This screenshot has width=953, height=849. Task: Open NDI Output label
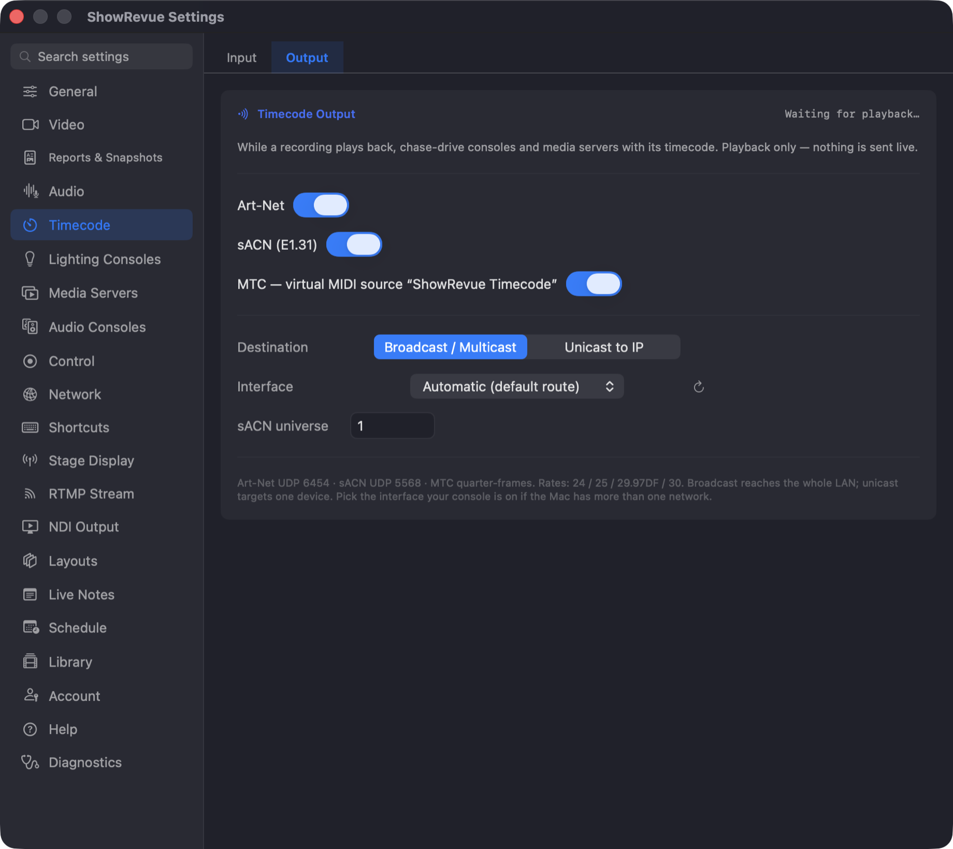[84, 527]
